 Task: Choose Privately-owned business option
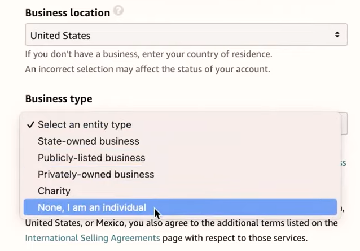coord(96,174)
